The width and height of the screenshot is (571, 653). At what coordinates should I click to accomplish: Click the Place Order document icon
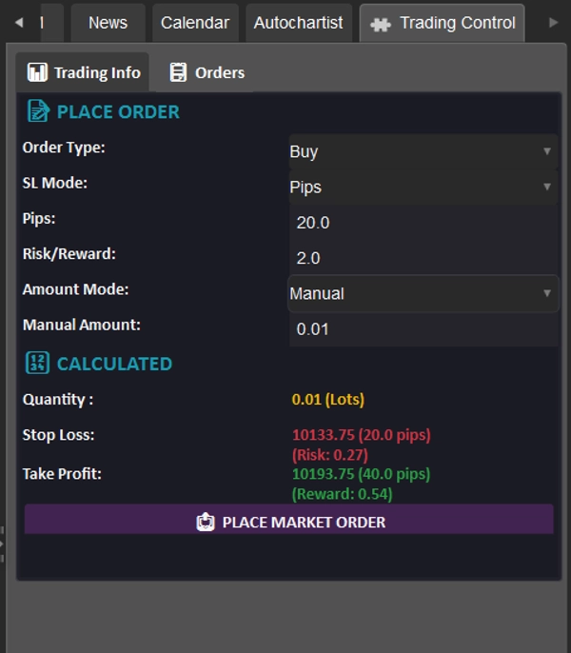click(x=38, y=111)
